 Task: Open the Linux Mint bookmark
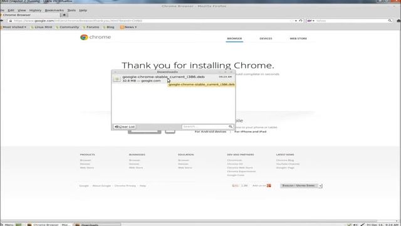point(41,27)
